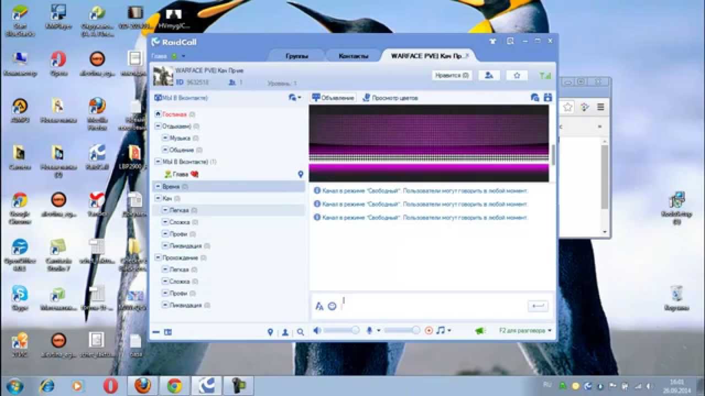This screenshot has width=705, height=396.
Task: Click the bookmark star in the background browser window
Action: [568, 107]
